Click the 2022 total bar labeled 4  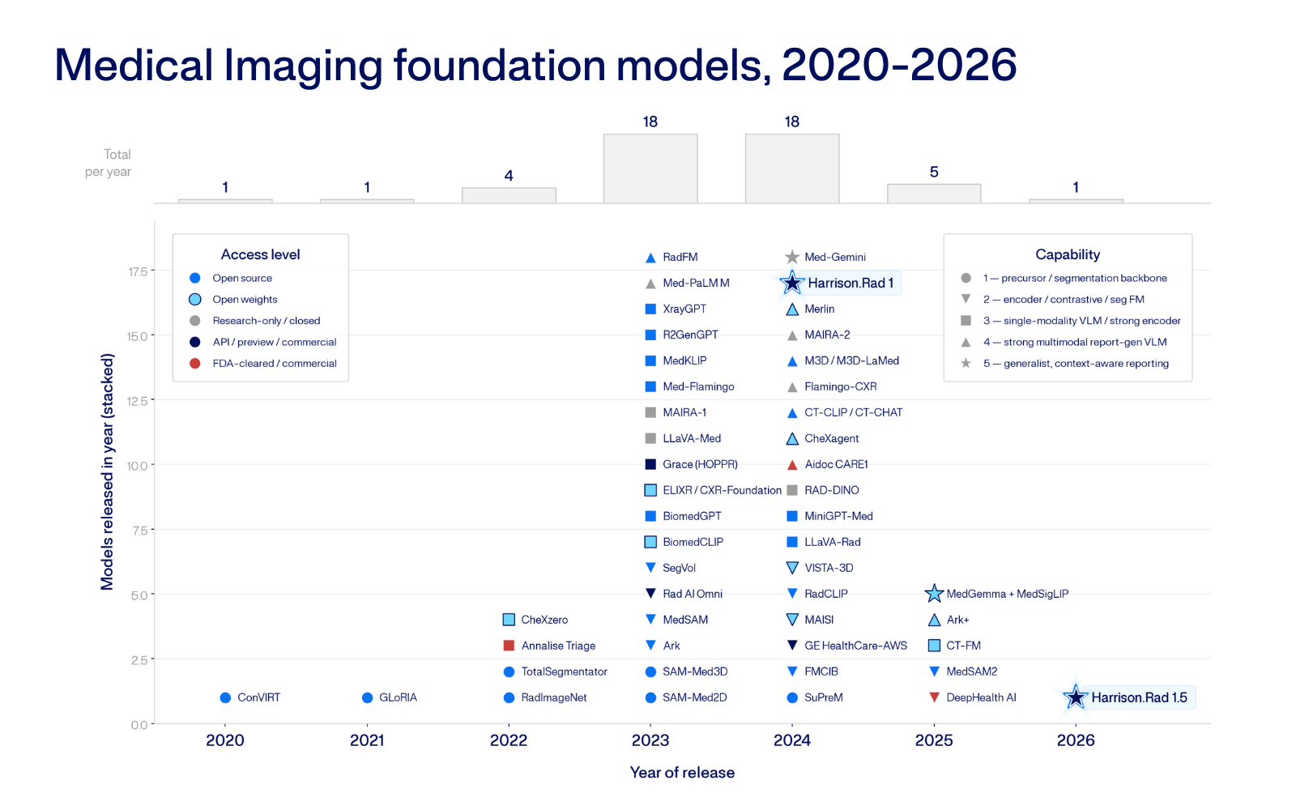[x=509, y=195]
